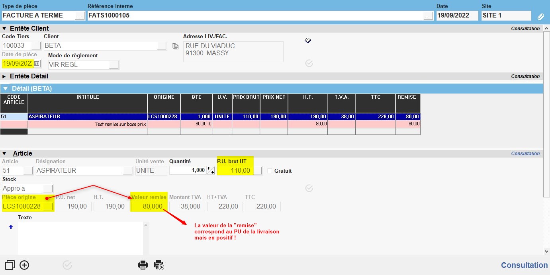Open the calendar picker for Date de pièce

[37, 64]
